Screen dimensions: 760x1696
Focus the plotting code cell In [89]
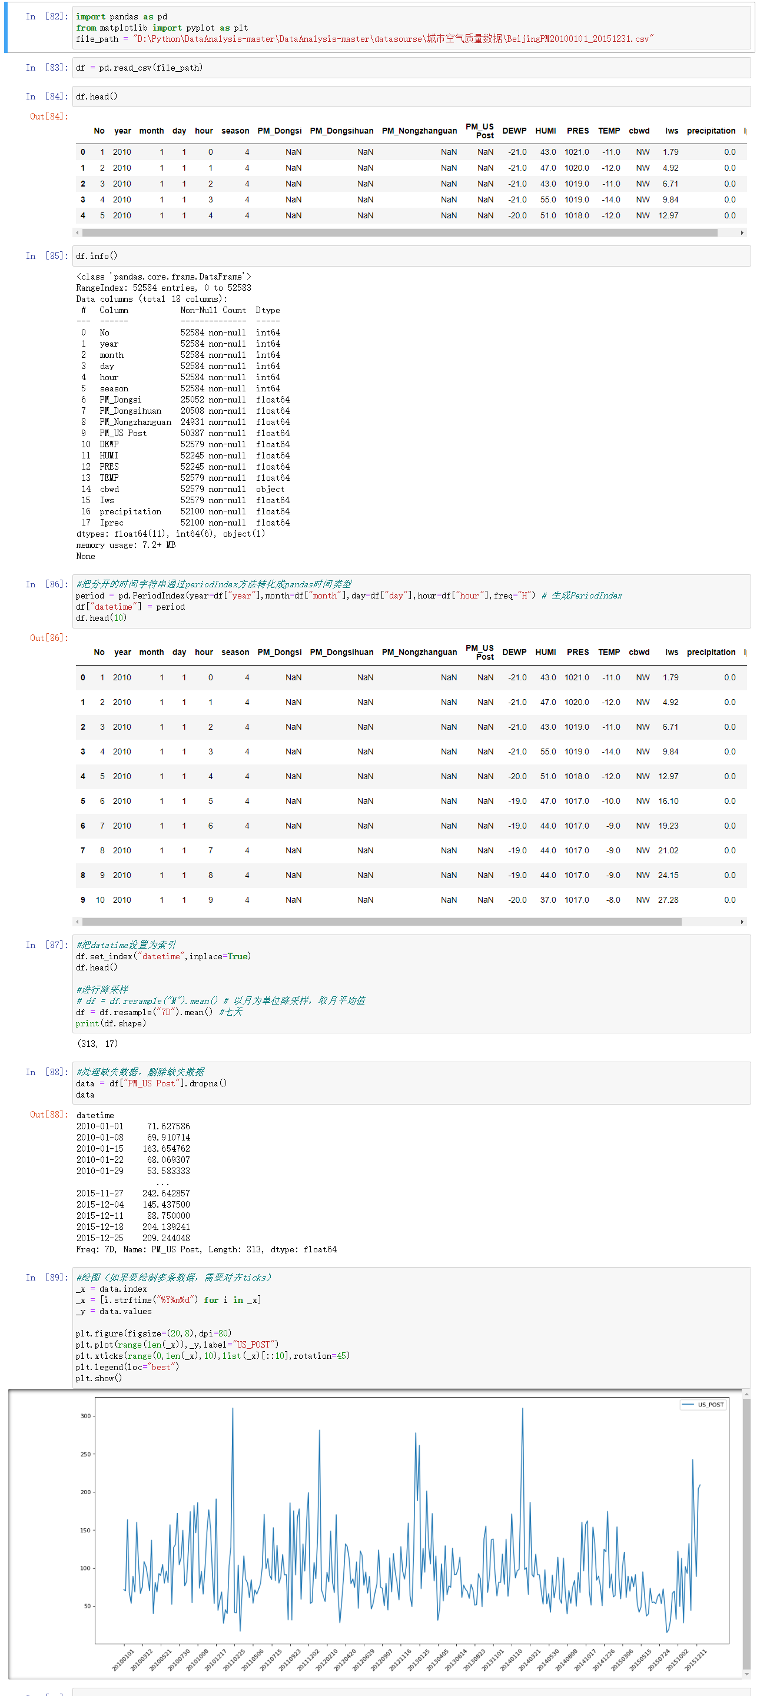pyautogui.click(x=411, y=1327)
